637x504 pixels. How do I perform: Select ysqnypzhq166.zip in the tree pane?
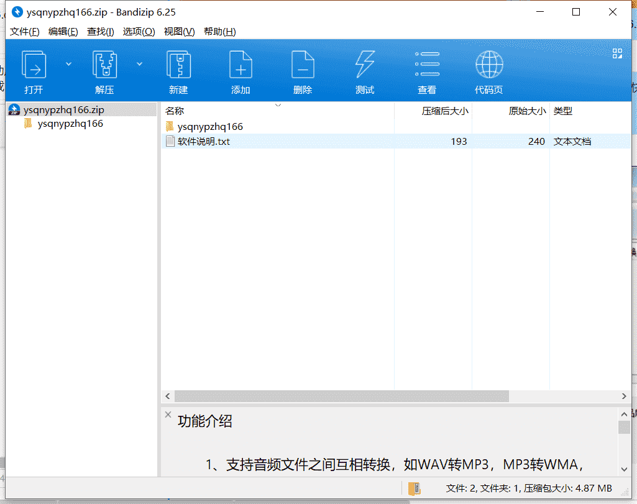(64, 110)
